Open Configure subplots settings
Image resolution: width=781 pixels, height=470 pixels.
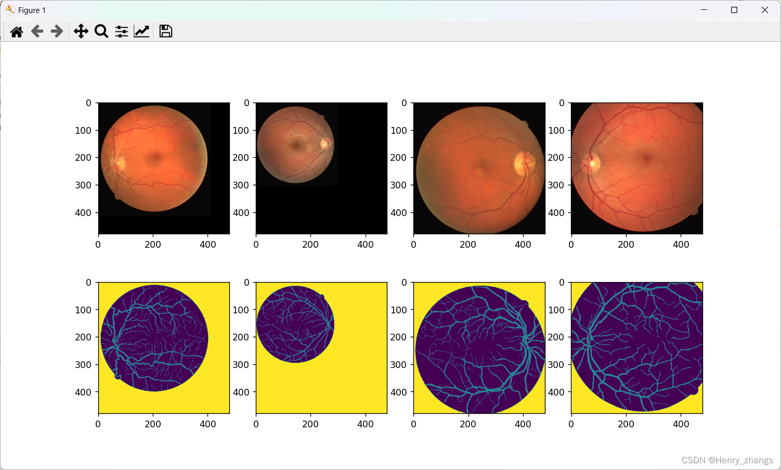click(122, 32)
